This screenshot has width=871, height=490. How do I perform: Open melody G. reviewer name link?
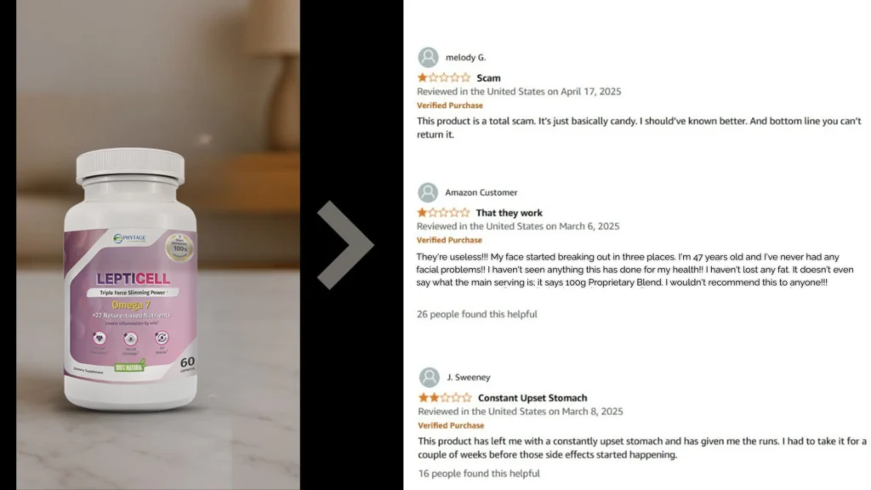(x=465, y=57)
